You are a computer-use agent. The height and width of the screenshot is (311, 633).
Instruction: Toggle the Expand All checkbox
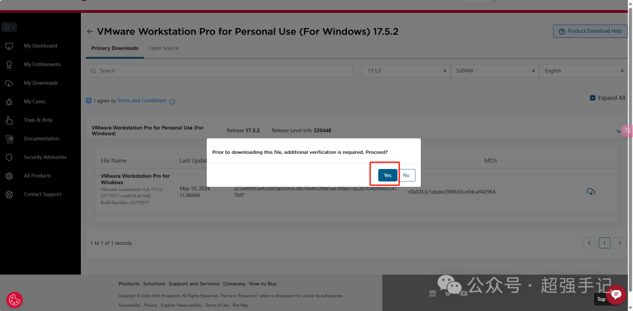593,98
